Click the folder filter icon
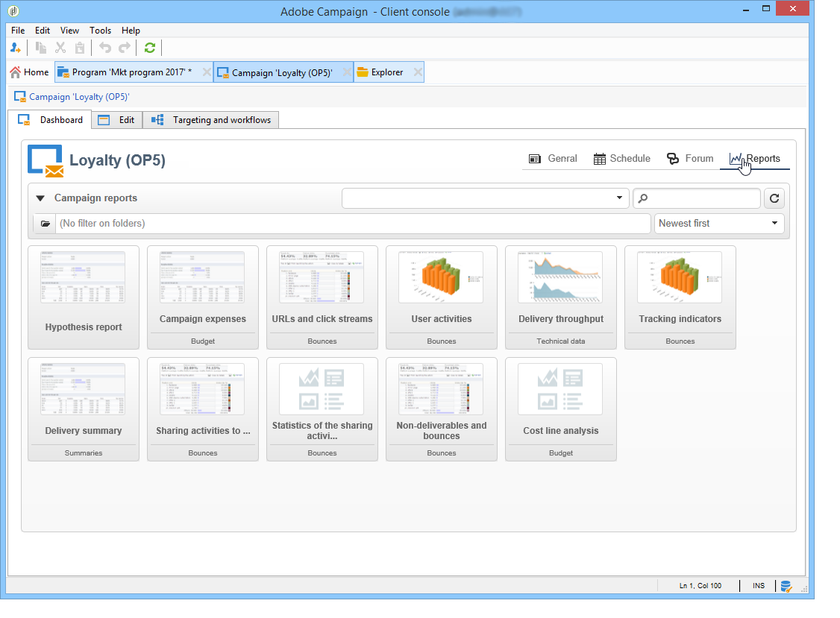This screenshot has height=618, width=840. pos(45,224)
